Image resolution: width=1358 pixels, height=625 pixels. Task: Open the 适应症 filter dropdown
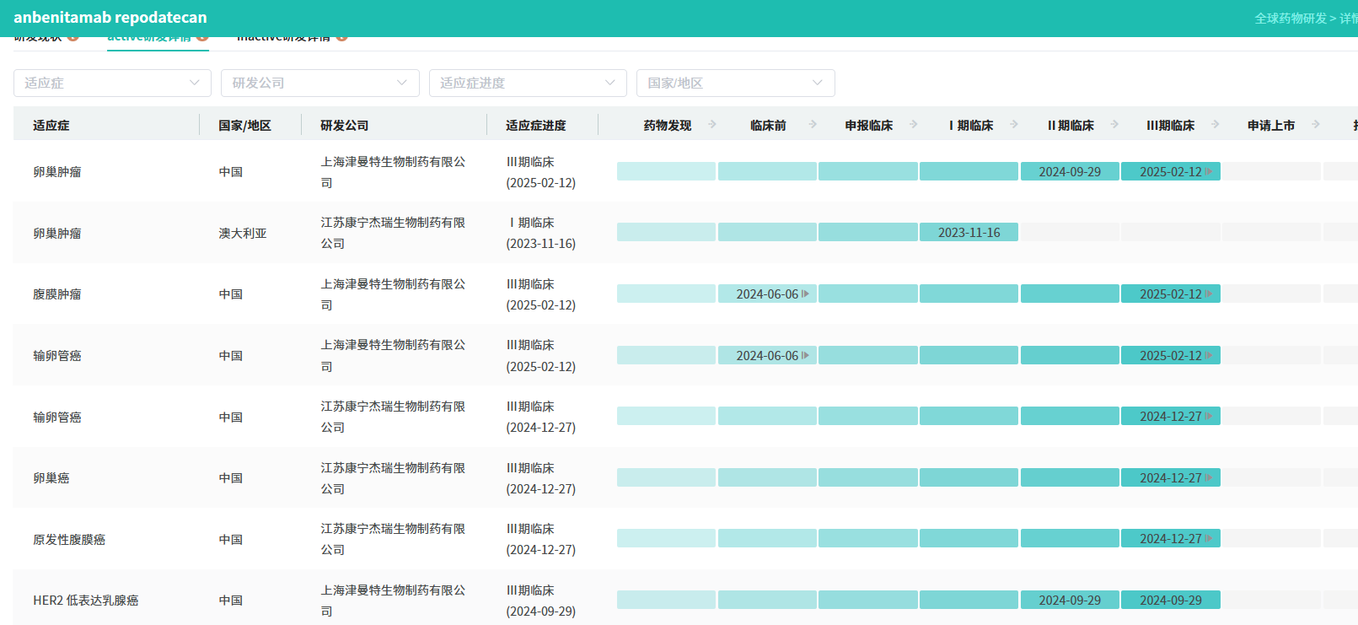[112, 83]
